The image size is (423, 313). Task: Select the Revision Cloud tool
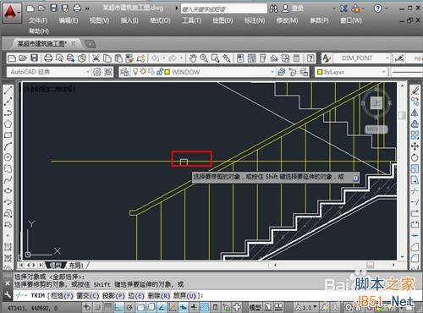[8, 168]
